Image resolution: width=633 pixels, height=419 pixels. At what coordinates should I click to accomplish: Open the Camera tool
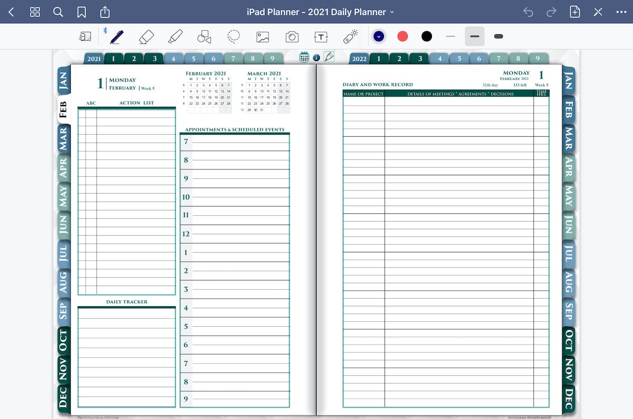292,36
